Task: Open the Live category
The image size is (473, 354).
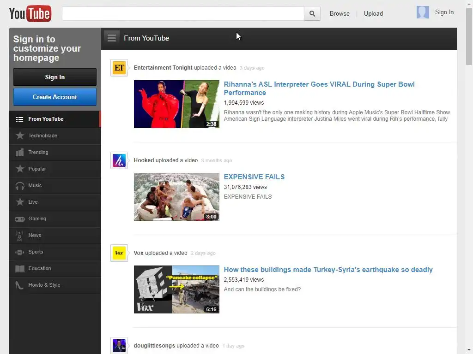Action: [x=55, y=202]
